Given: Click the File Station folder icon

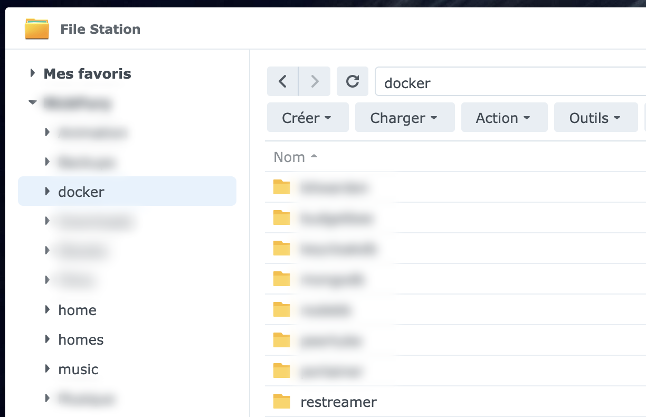Looking at the screenshot, I should click(36, 29).
